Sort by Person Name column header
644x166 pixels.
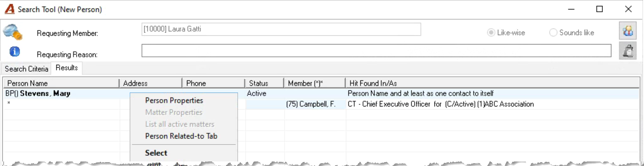click(62, 83)
